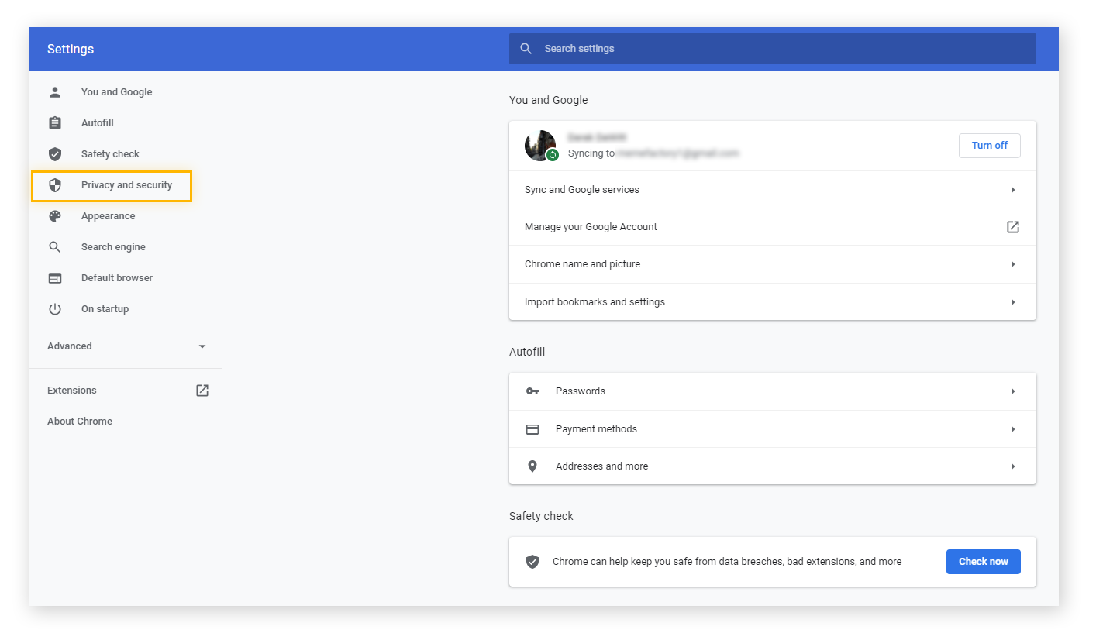This screenshot has height=640, width=1096.
Task: Click the Search engine magnifier icon in sidebar
Action: pos(55,247)
